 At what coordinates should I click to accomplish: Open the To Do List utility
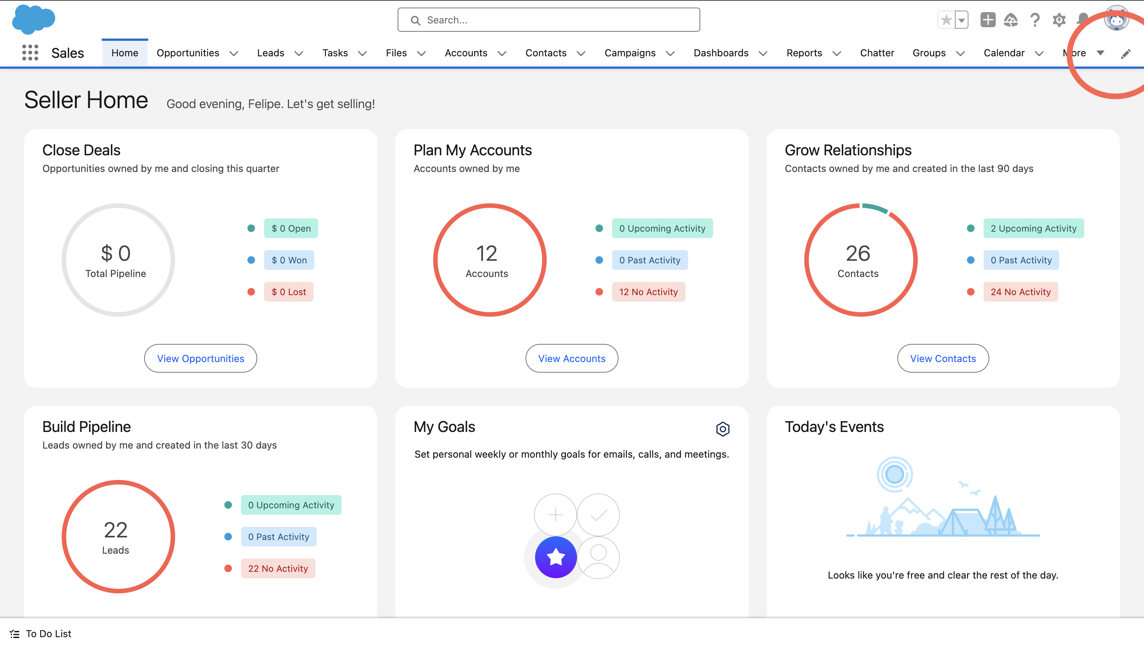point(40,634)
